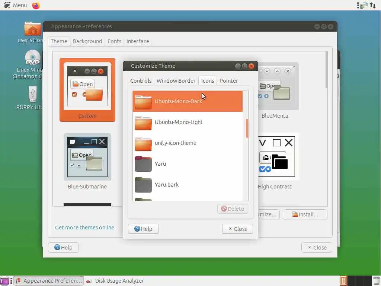Image resolution: width=381 pixels, height=286 pixels.
Task: Click the partially hidden Customize... button
Action: pos(269,214)
